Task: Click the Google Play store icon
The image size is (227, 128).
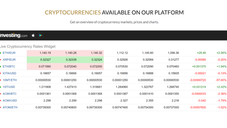Action: pyautogui.click(x=41, y=36)
